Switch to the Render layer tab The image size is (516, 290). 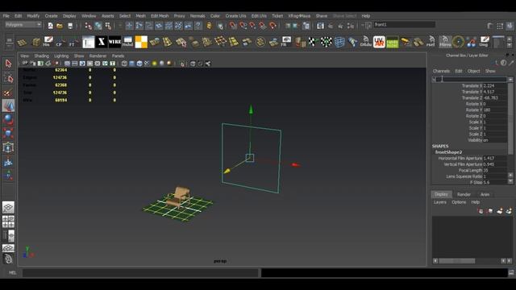coord(464,195)
